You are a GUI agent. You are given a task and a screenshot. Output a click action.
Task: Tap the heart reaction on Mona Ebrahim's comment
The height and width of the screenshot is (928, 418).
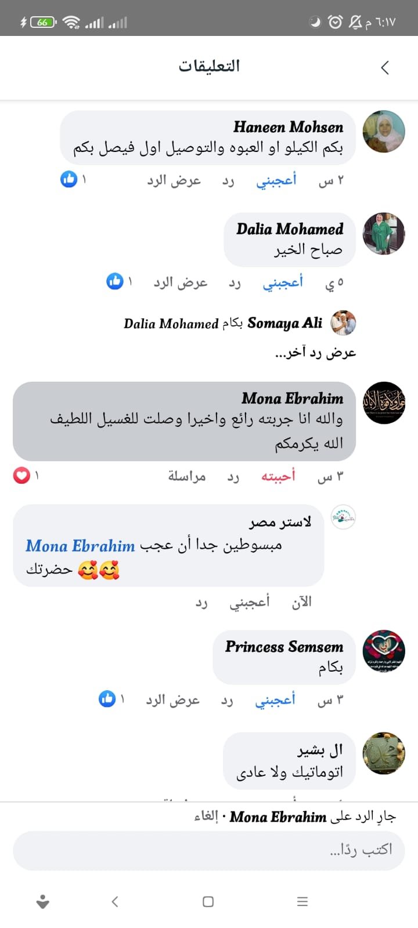pyautogui.click(x=21, y=476)
